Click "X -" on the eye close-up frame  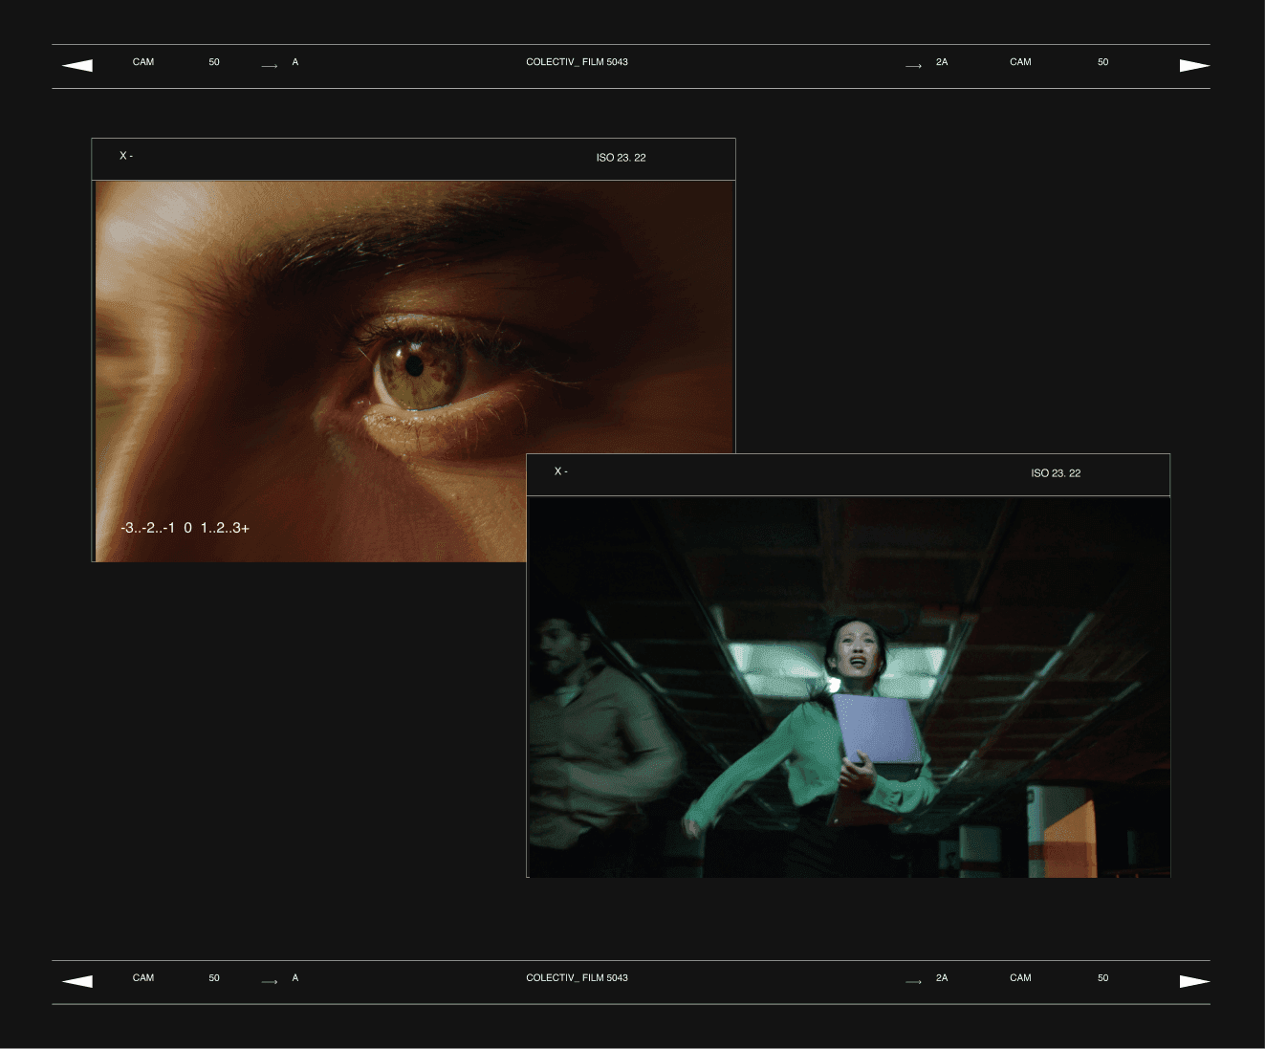click(126, 156)
